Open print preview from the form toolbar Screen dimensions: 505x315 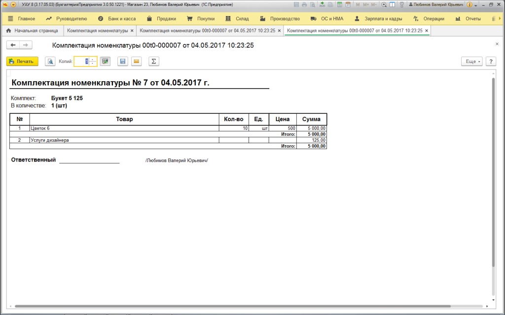[x=50, y=62]
